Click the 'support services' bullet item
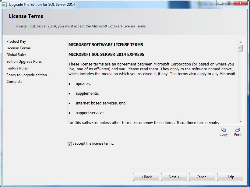250x187 pixels. pos(90,113)
